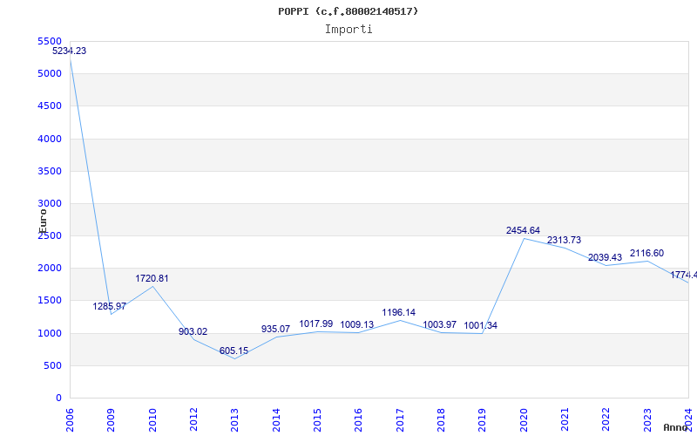
Task: Click the data label 1003.97
Action: 440,324
